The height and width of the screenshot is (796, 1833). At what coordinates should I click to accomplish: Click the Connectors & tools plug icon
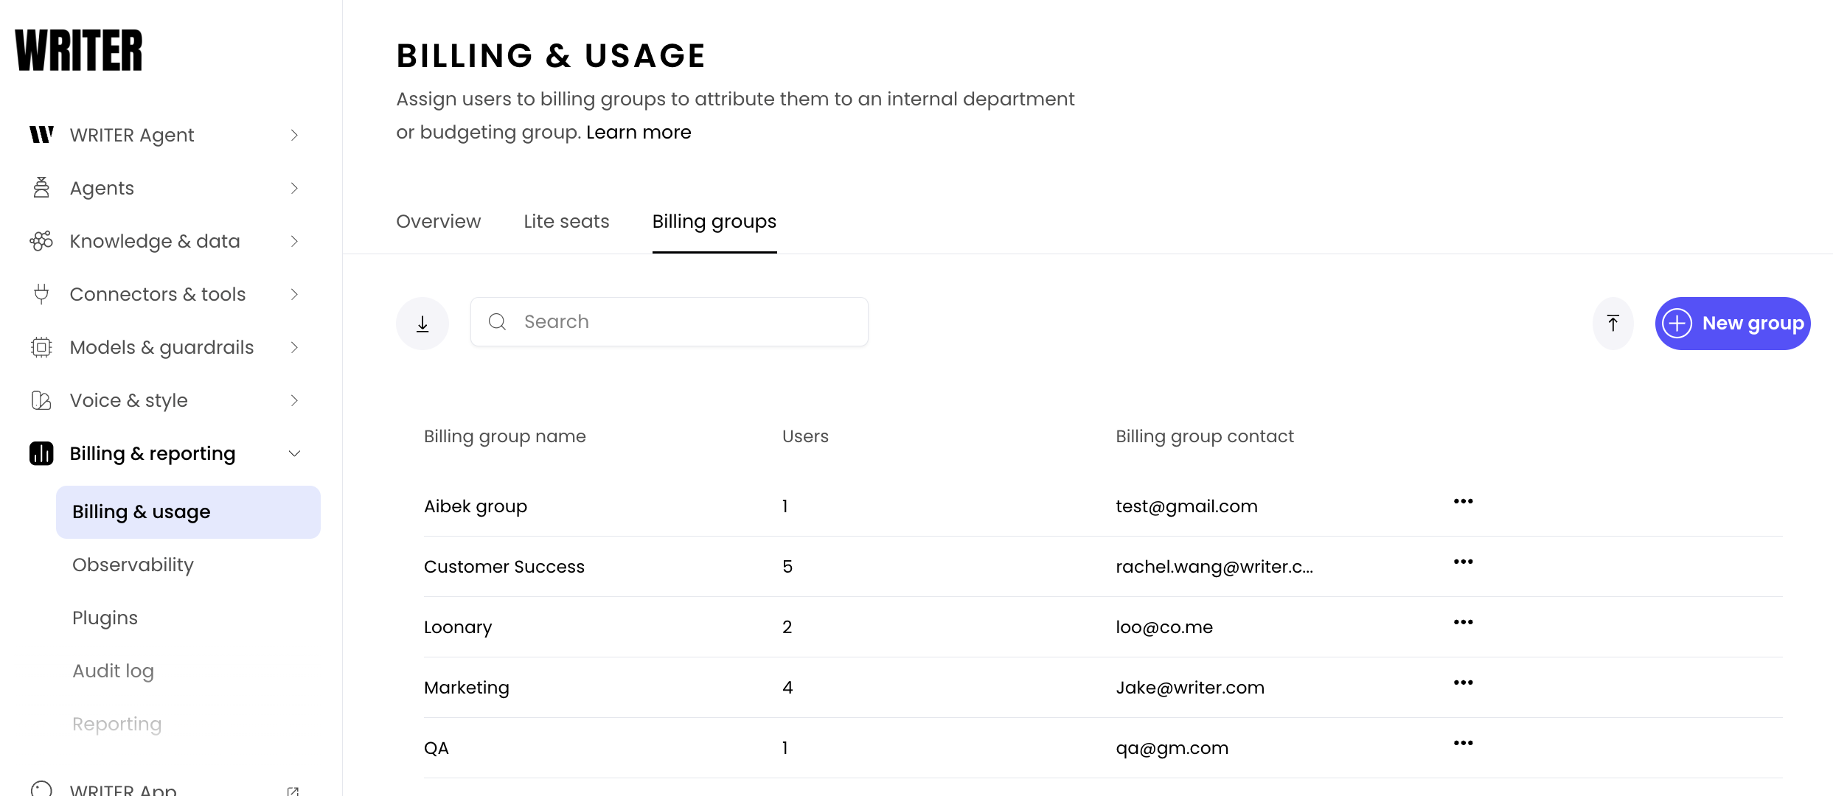[x=41, y=294]
